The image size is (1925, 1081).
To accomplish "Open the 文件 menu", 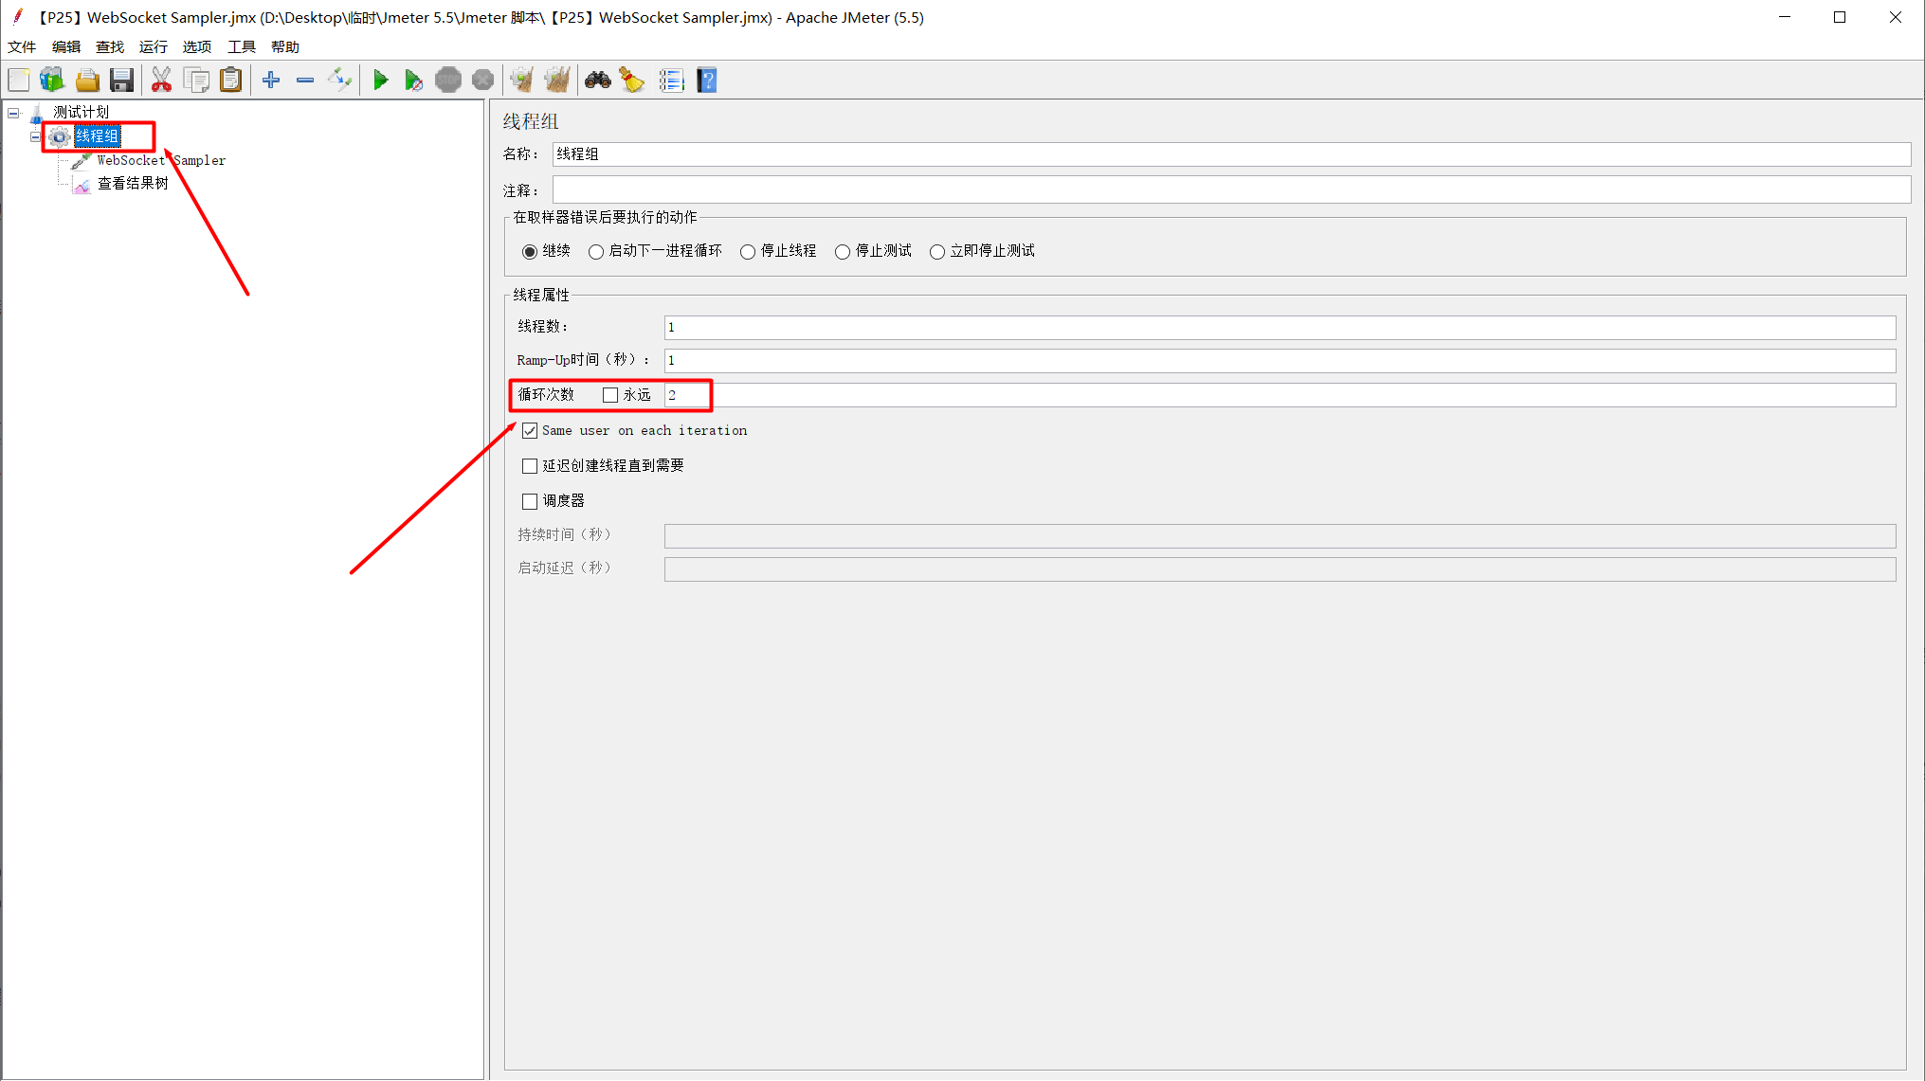I will [x=22, y=46].
